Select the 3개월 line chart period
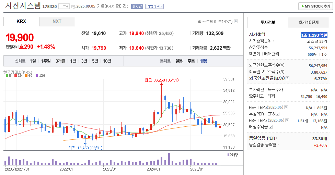The width and height of the screenshot is (335, 175). click(x=60, y=61)
